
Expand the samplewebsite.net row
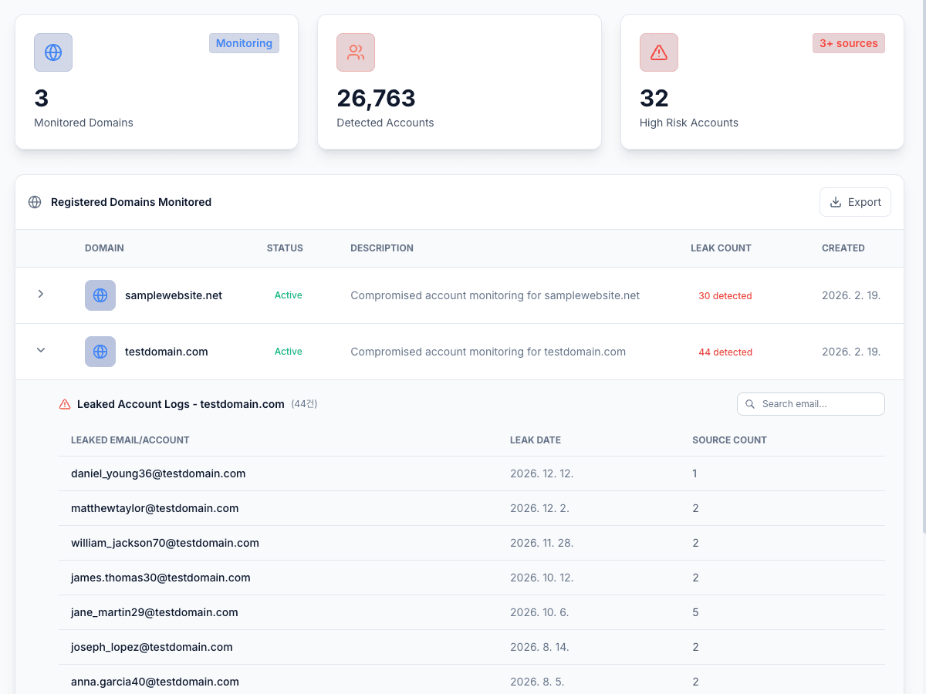pos(41,294)
